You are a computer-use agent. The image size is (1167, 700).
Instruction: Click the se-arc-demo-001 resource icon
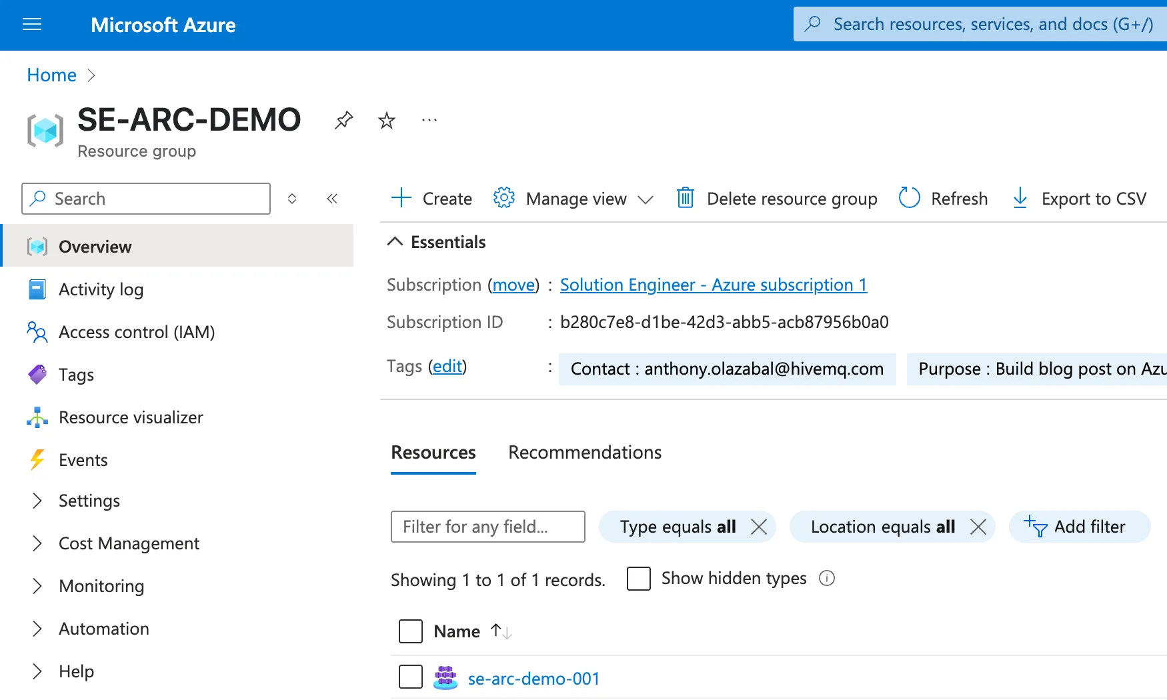(x=445, y=678)
